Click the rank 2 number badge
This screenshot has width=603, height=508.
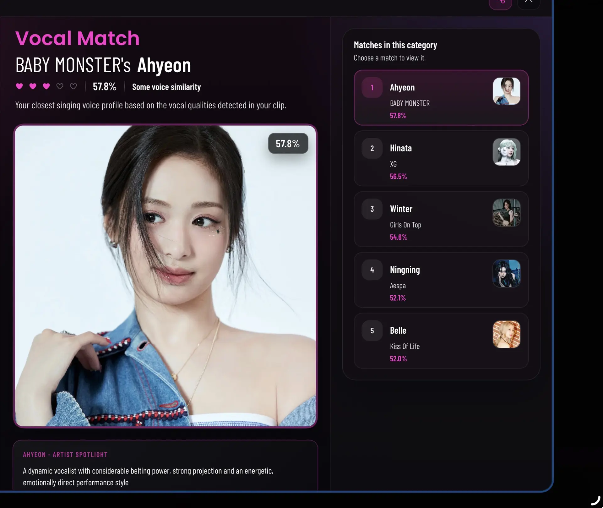coord(372,148)
